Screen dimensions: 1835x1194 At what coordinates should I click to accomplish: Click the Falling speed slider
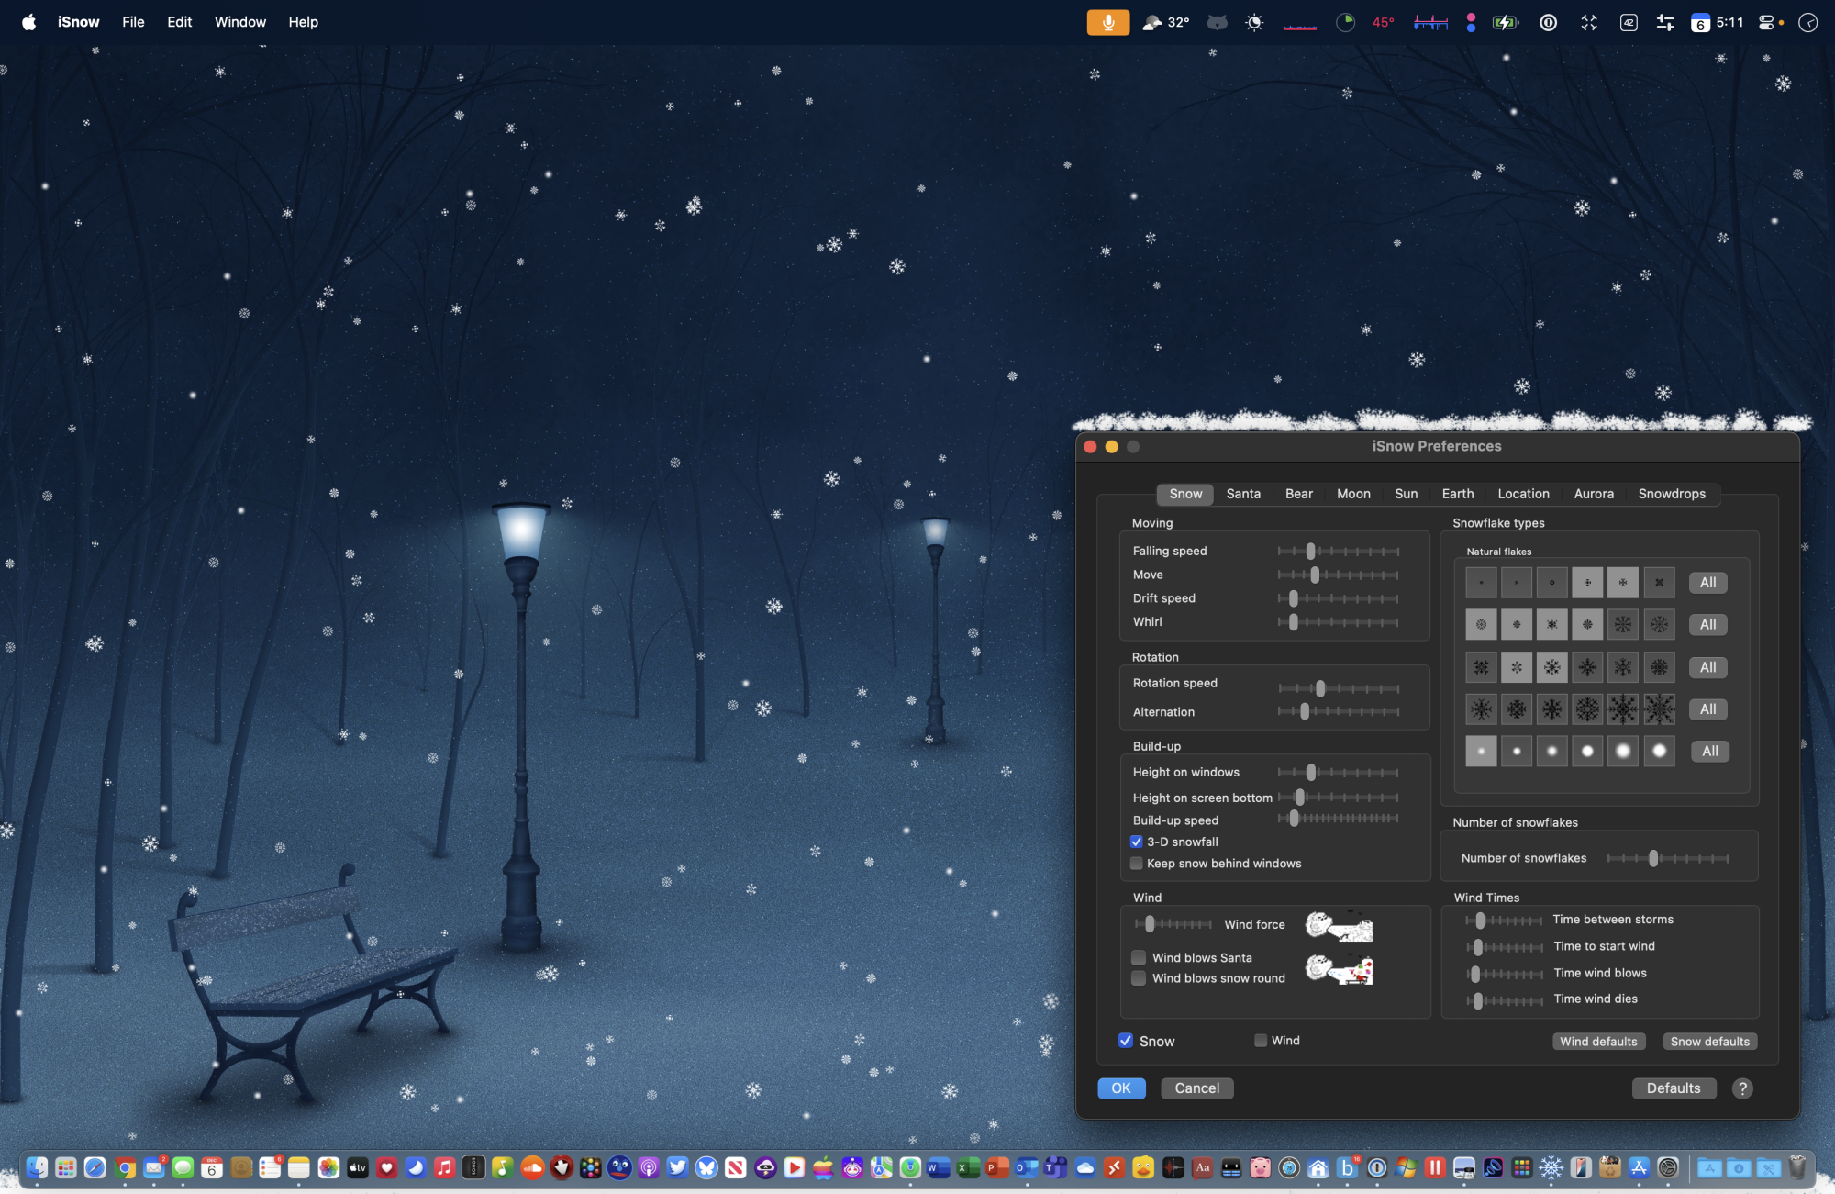coord(1310,551)
